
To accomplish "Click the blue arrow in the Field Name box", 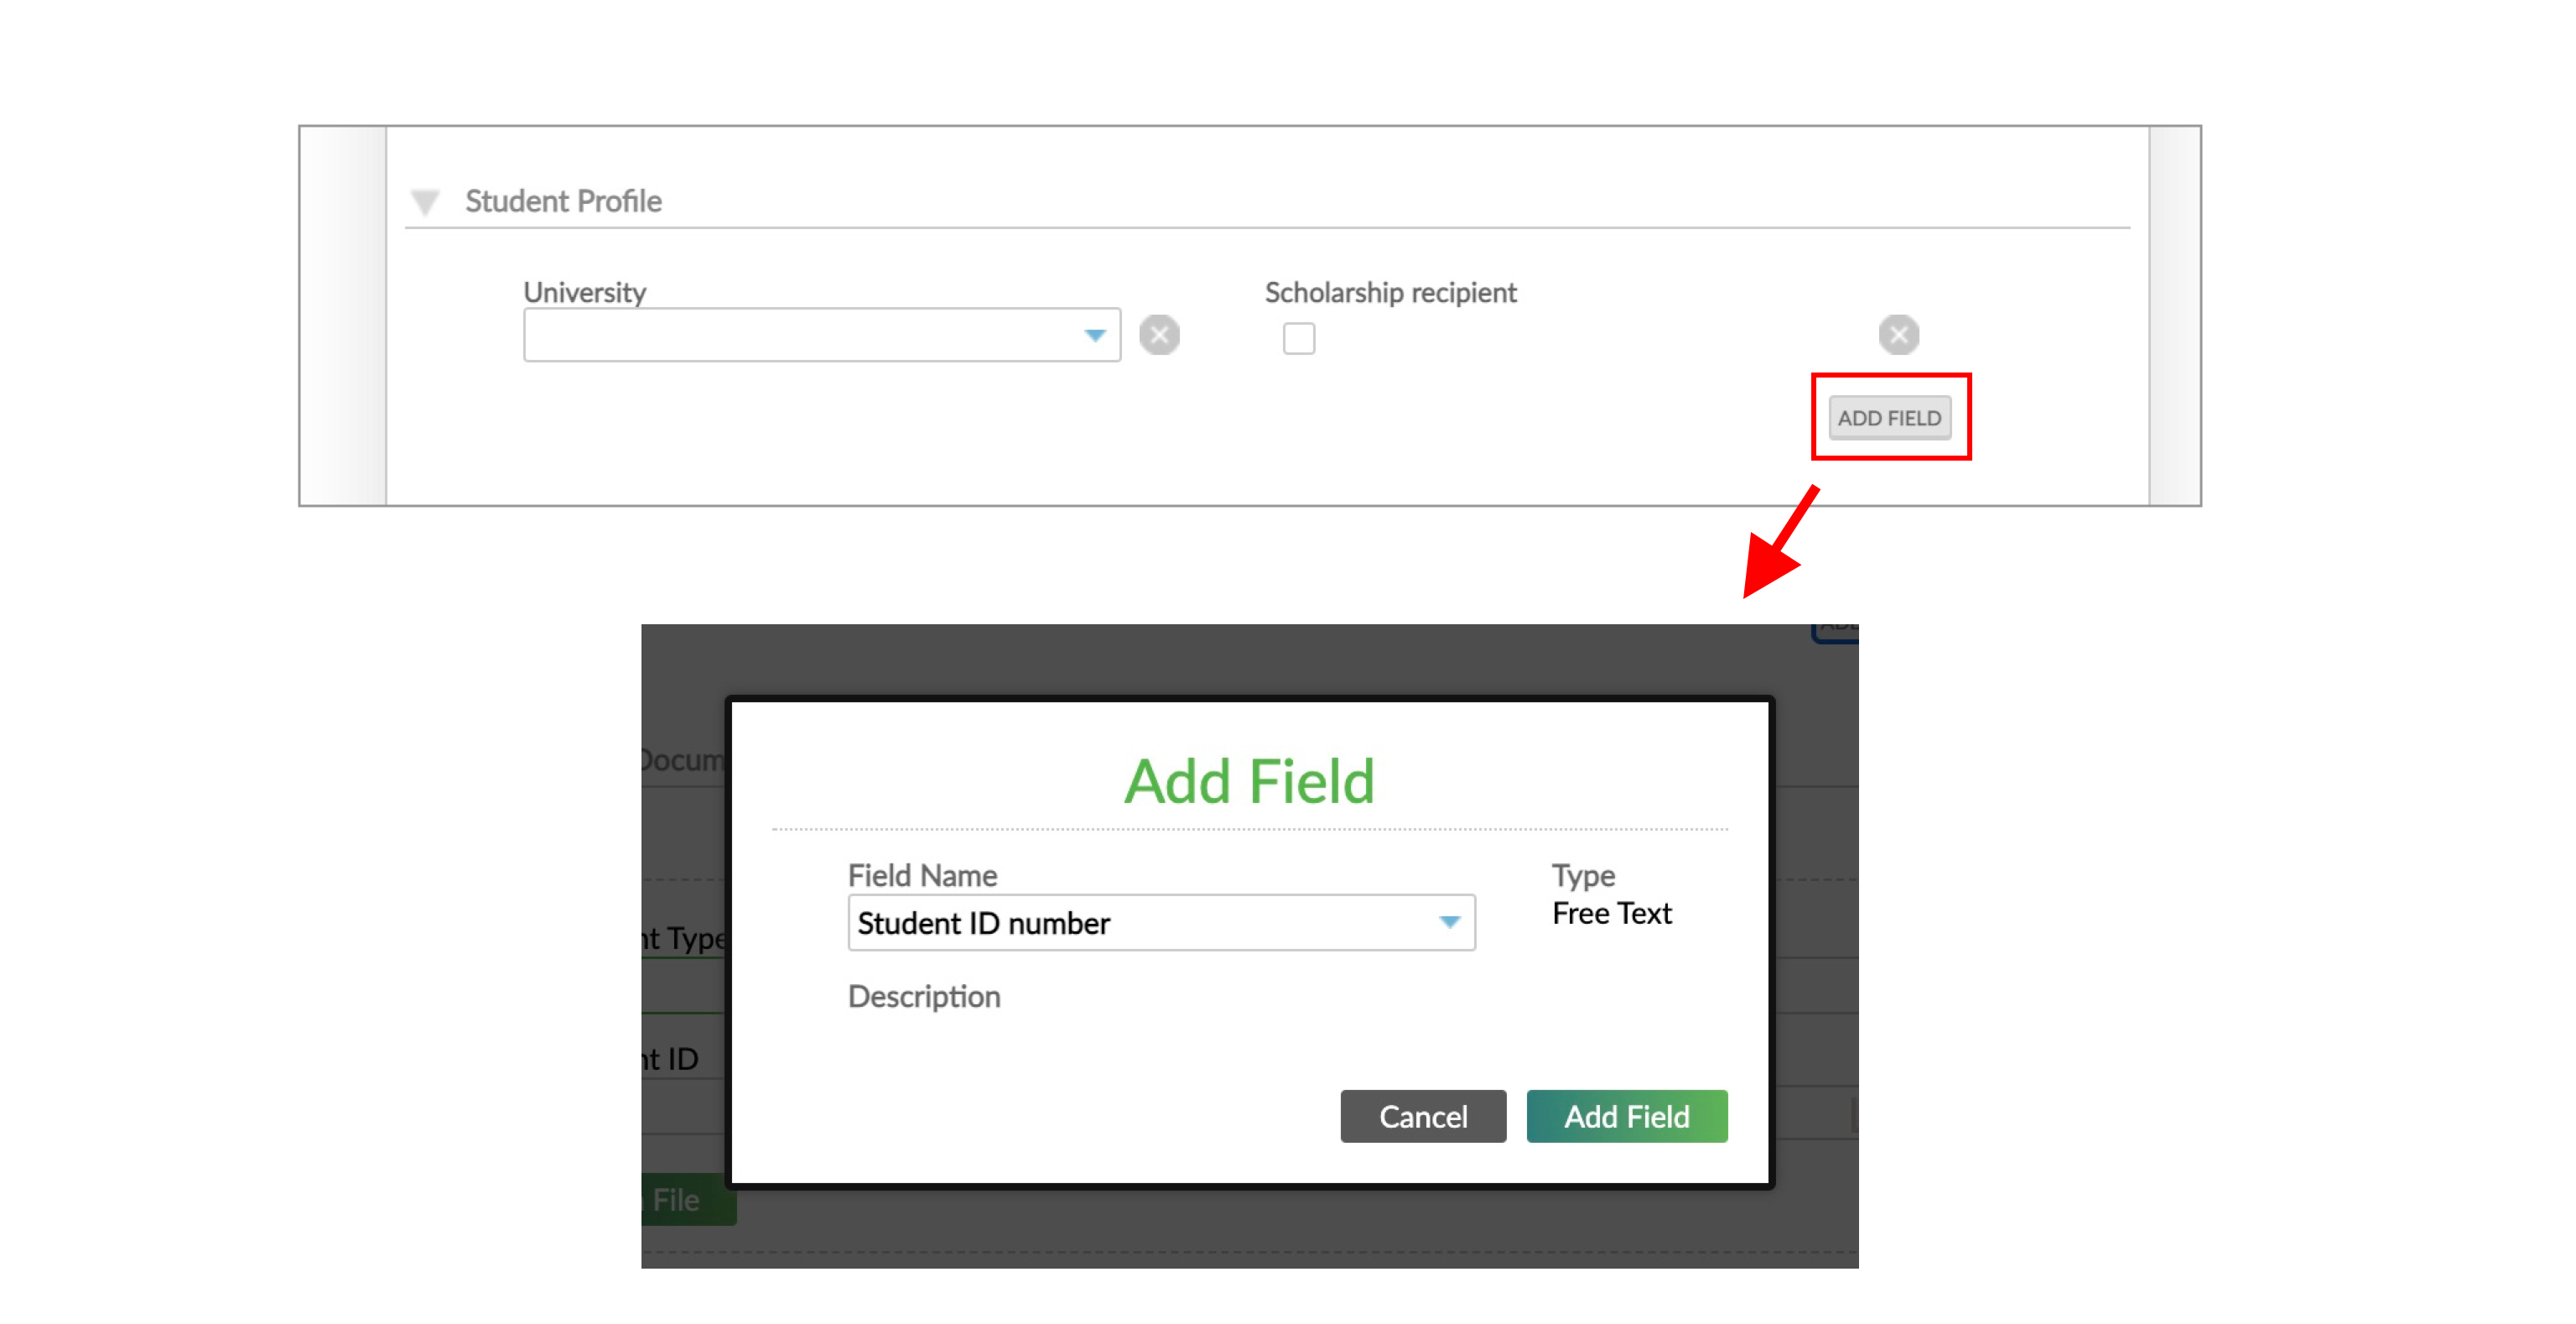I will (1450, 923).
